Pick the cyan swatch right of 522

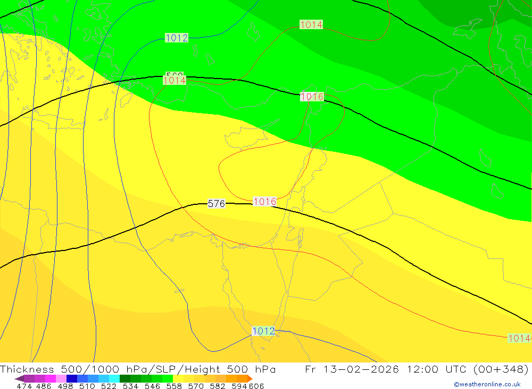(114, 378)
